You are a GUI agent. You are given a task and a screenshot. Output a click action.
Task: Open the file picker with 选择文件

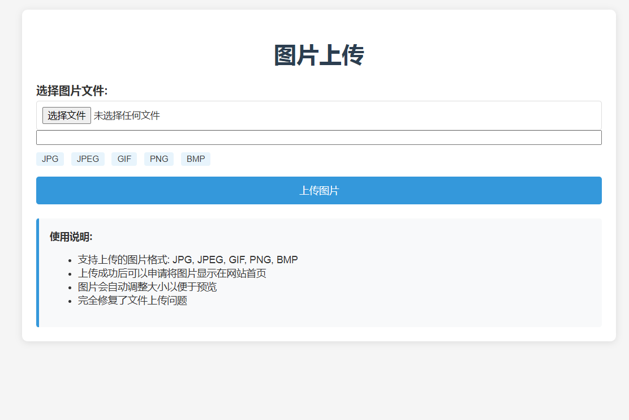click(x=66, y=115)
